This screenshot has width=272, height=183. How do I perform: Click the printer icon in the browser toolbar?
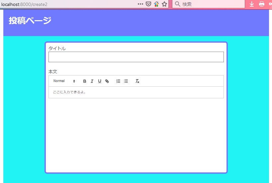(x=262, y=4)
